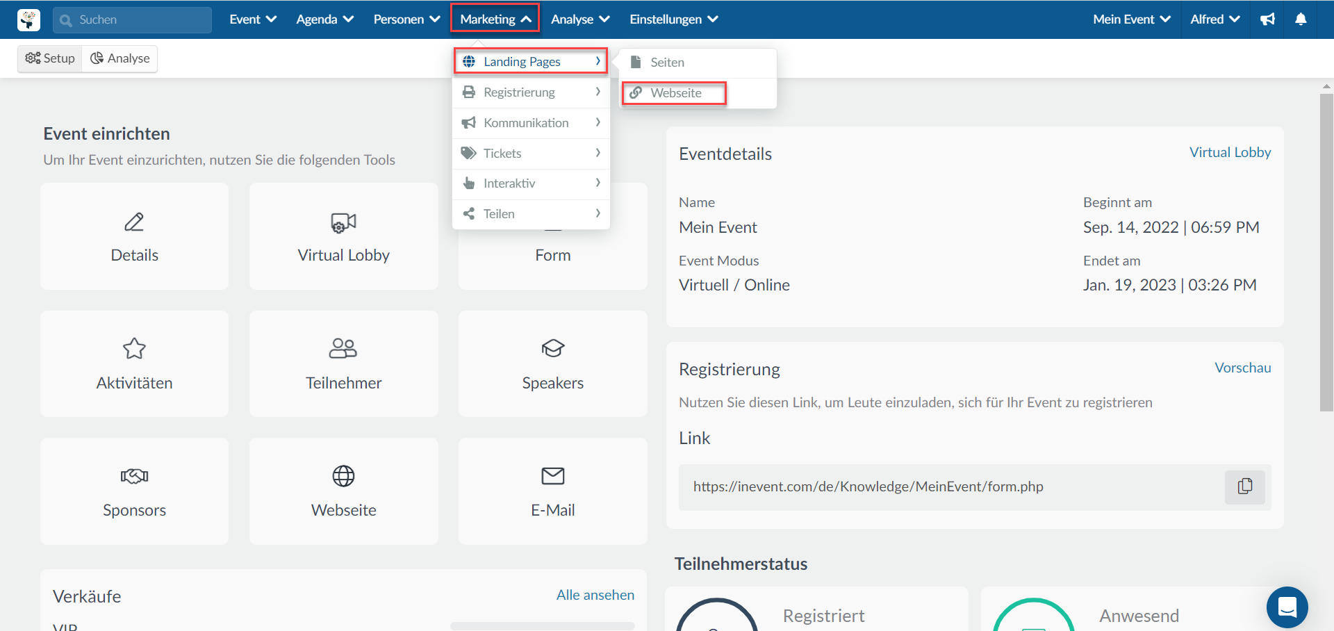Click the announcements megaphone icon in top bar
The width and height of the screenshot is (1334, 631).
coord(1268,19)
